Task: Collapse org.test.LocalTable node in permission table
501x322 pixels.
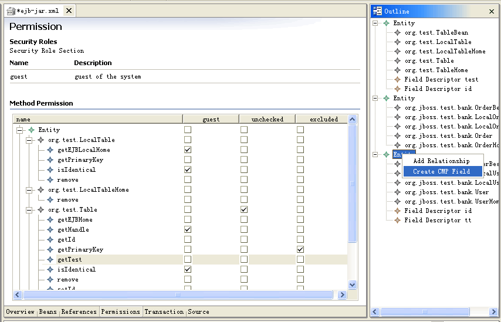Action: point(29,140)
